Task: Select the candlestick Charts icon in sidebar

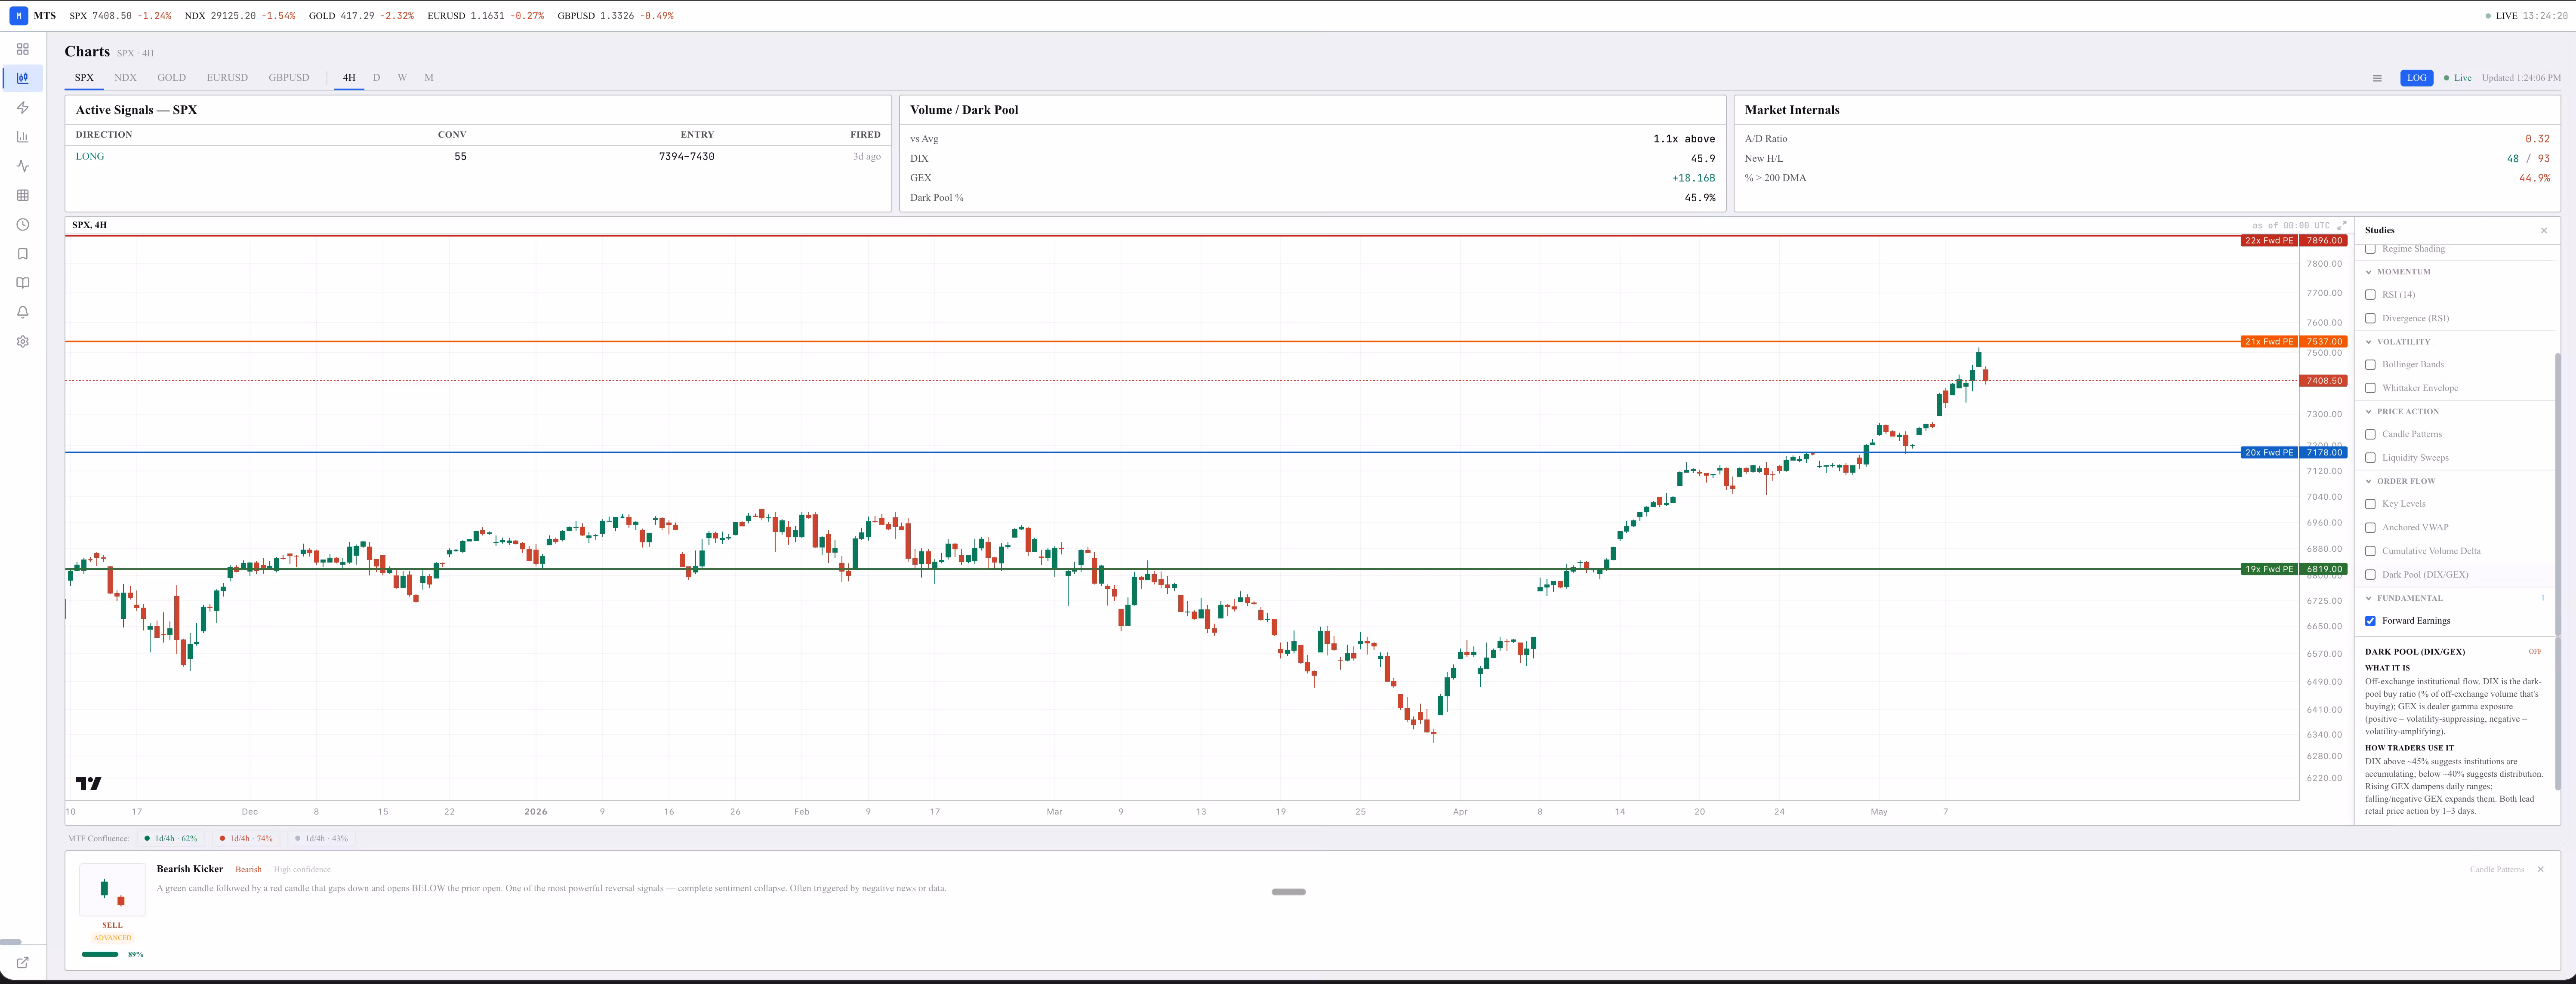Action: pyautogui.click(x=23, y=78)
